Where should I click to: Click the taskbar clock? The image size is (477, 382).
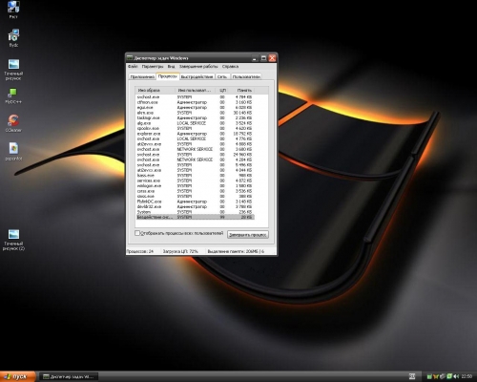[467, 376]
